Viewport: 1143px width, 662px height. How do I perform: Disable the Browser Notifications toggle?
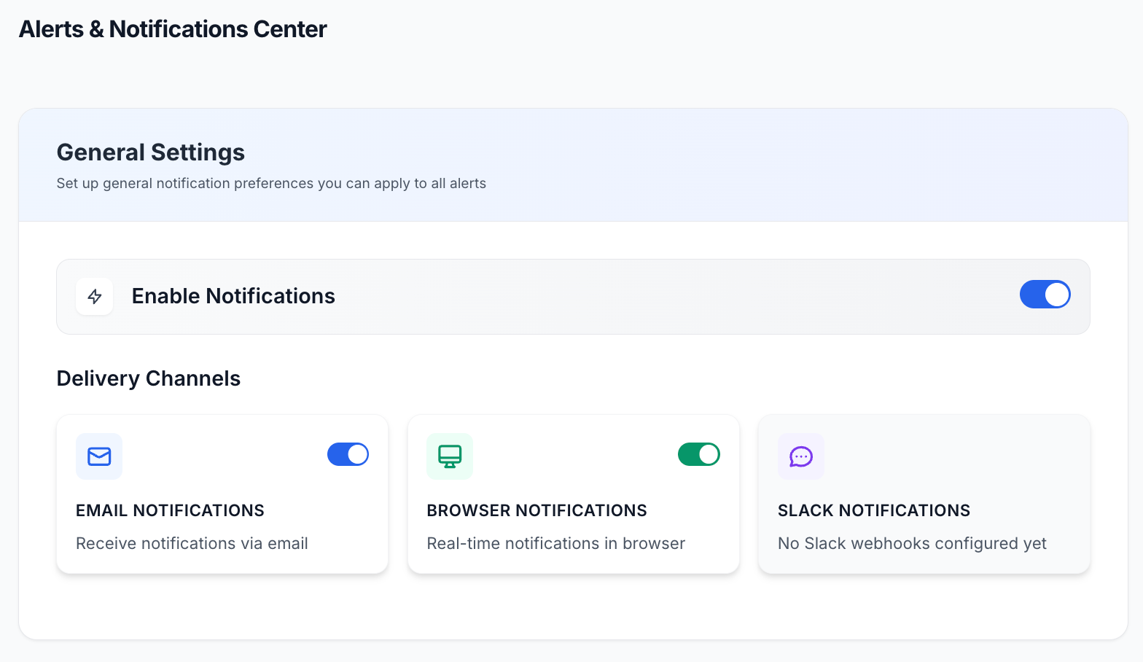tap(699, 454)
